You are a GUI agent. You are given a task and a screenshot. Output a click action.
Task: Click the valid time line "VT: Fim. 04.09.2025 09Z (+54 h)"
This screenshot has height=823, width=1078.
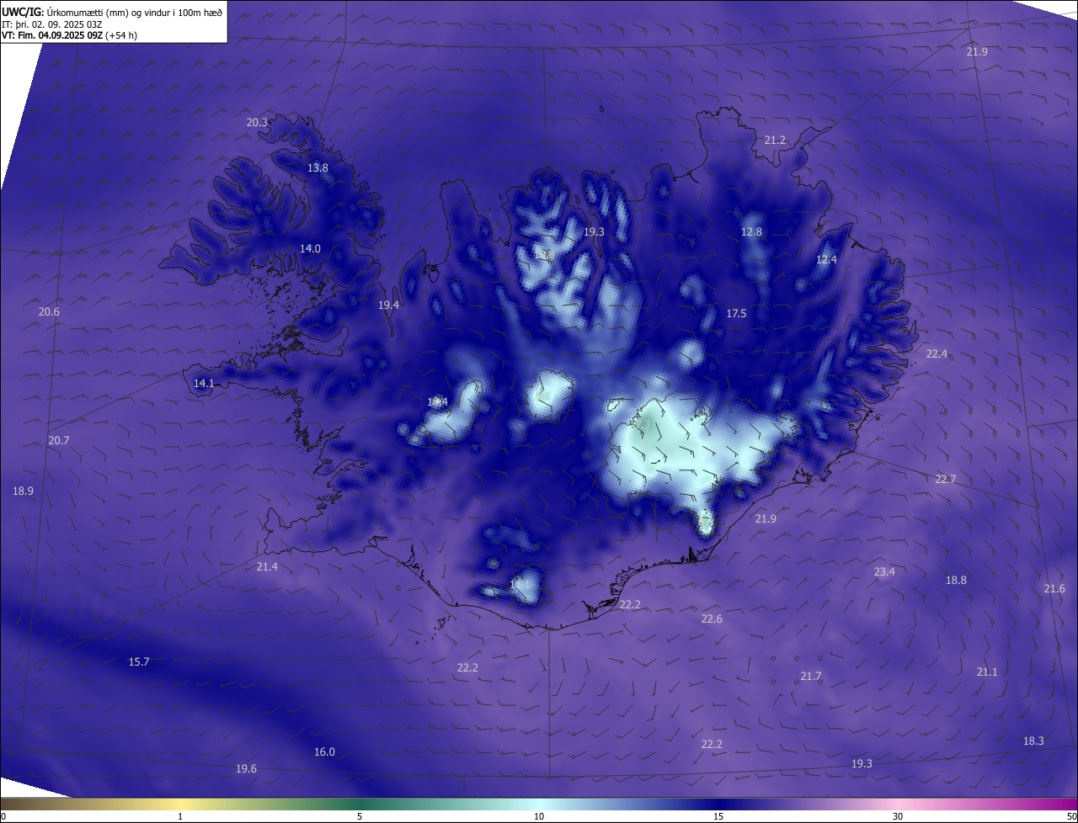coord(69,35)
